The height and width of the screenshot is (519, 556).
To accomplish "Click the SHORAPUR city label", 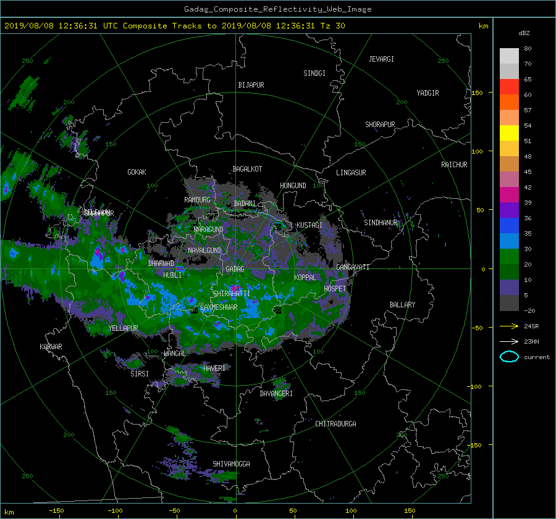I will (380, 125).
